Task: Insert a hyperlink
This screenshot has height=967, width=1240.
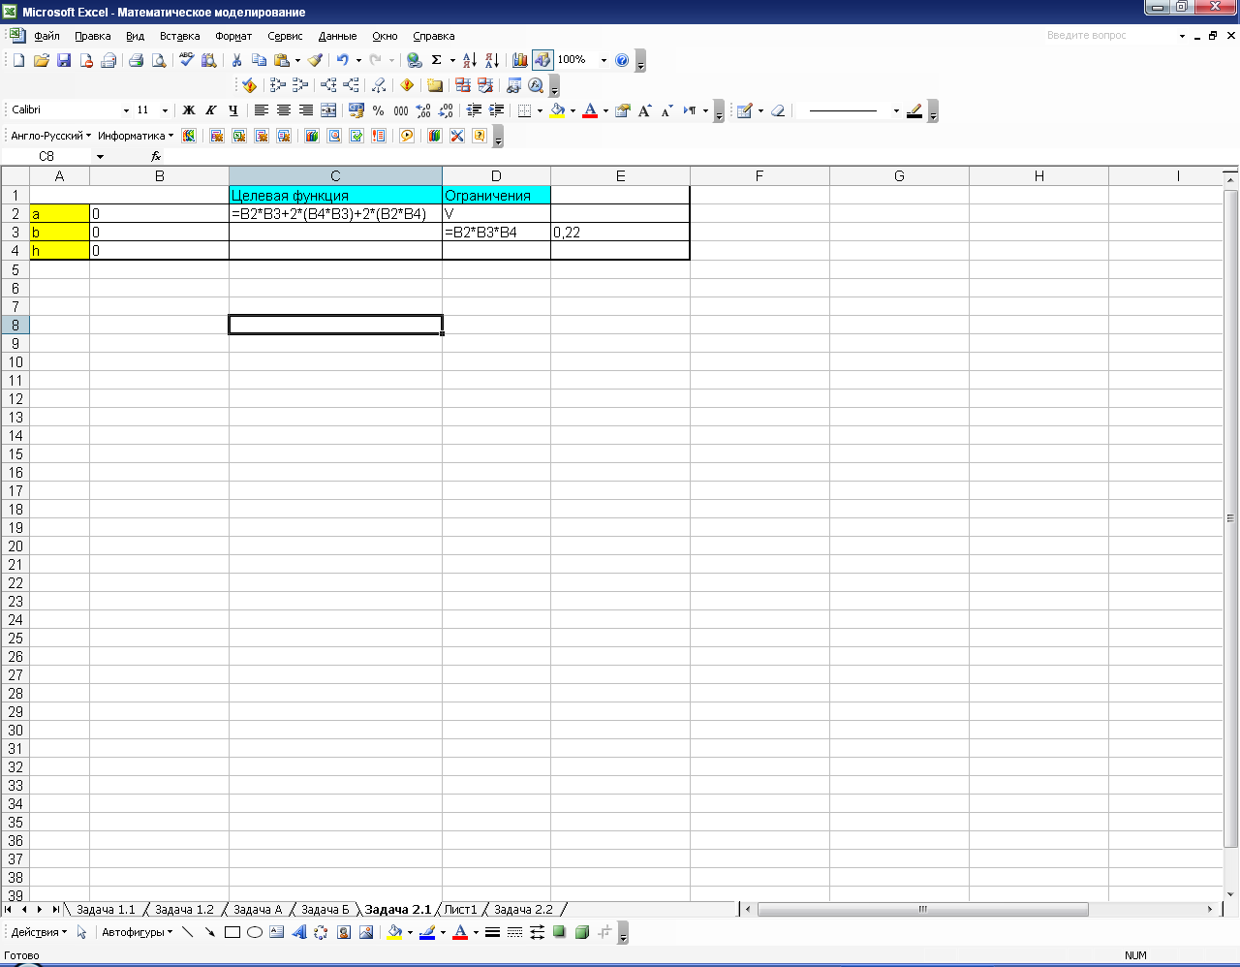Action: click(415, 60)
